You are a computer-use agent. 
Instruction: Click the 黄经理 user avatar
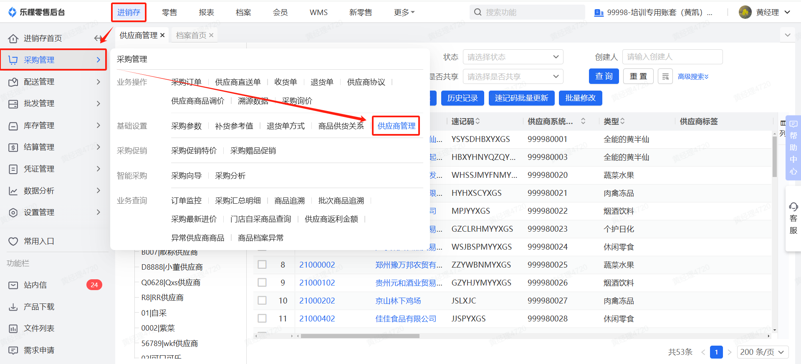745,12
